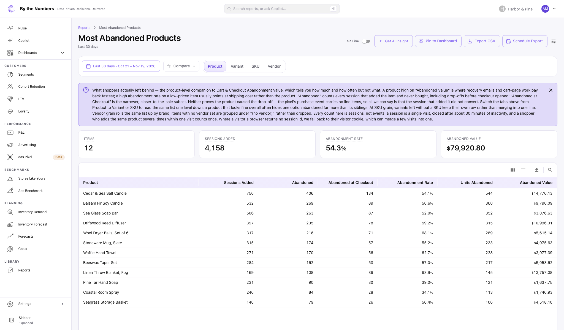Open date range Last 30 days picker
Viewport: 564px width, 330px height.
click(121, 66)
